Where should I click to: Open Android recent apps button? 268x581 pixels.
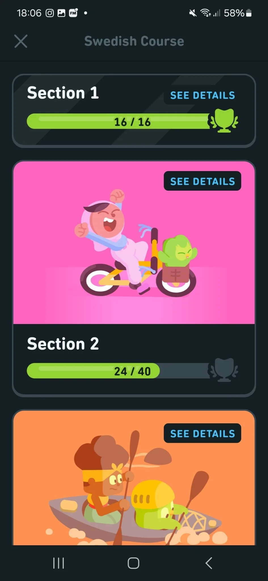[59, 563]
